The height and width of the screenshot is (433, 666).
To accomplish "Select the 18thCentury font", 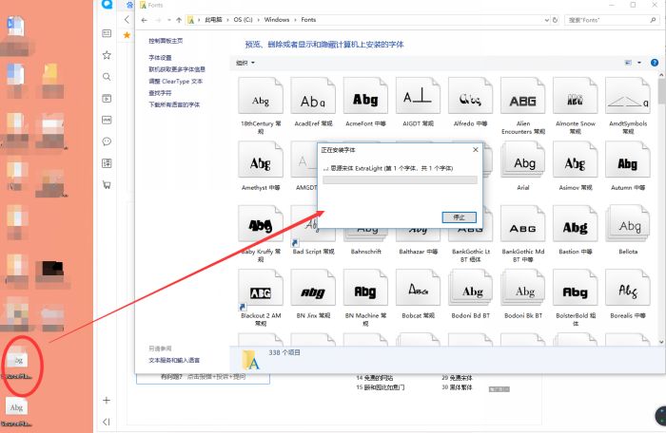I will tap(261, 104).
